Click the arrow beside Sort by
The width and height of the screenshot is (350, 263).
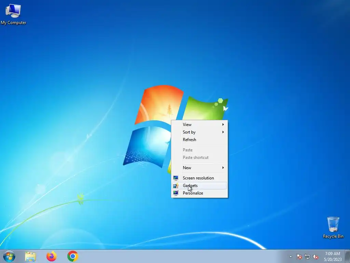pos(223,132)
